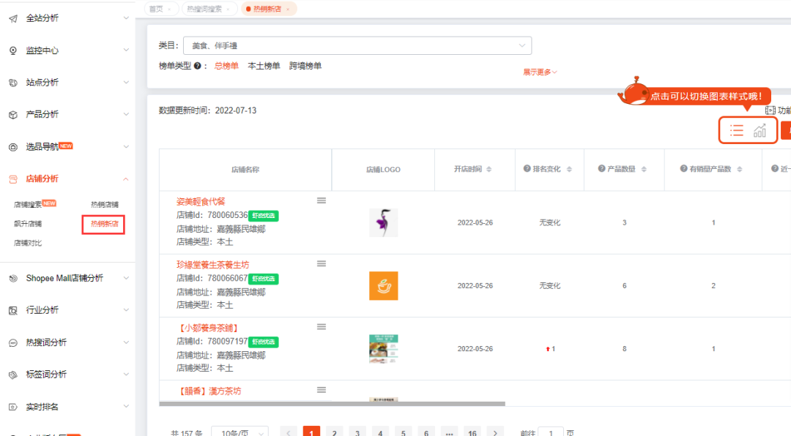Open shop link 【小郭養身茶鋪】
The width and height of the screenshot is (791, 436).
[x=208, y=328]
